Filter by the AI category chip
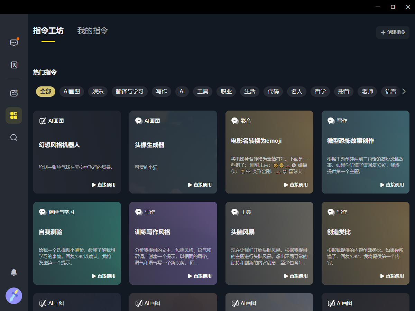Viewport: 415px width, 311px height. pyautogui.click(x=182, y=92)
